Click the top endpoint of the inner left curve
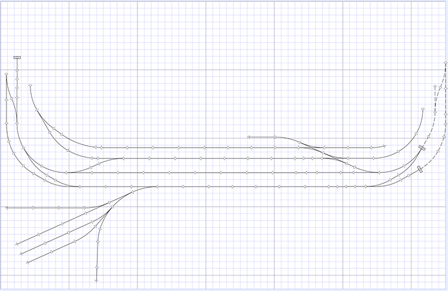Viewport: 448px width, 291px height. click(x=29, y=85)
